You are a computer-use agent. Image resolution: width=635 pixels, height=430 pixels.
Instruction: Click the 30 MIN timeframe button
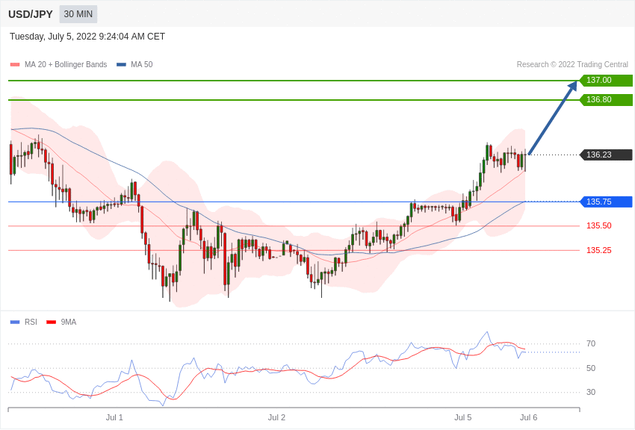(x=78, y=14)
